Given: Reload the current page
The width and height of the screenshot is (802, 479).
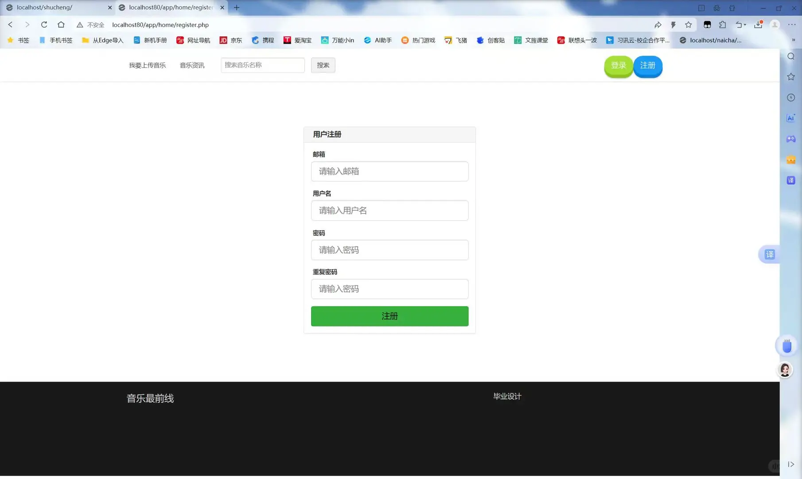Looking at the screenshot, I should tap(44, 25).
